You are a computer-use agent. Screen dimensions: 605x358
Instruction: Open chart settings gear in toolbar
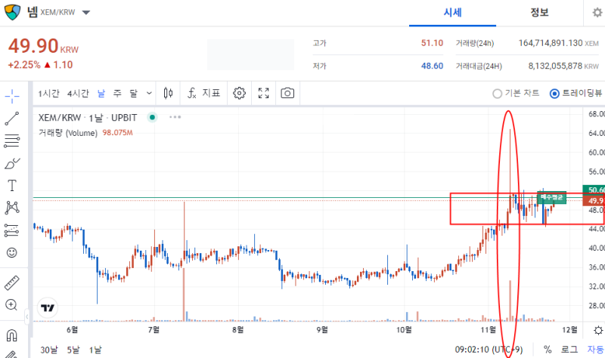pos(239,93)
